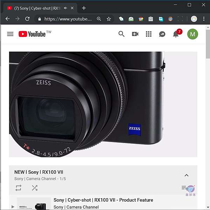Screen dimensions: 210x210
Task: Close the Sony Cyber-shot tab
Action: 72,8
